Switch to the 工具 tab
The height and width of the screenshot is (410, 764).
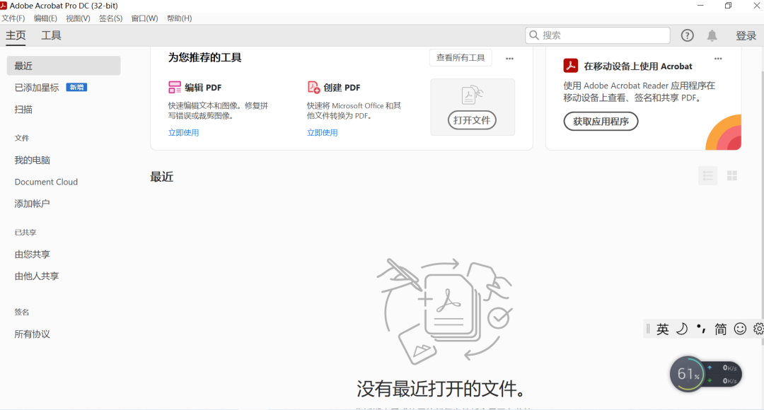(x=51, y=35)
